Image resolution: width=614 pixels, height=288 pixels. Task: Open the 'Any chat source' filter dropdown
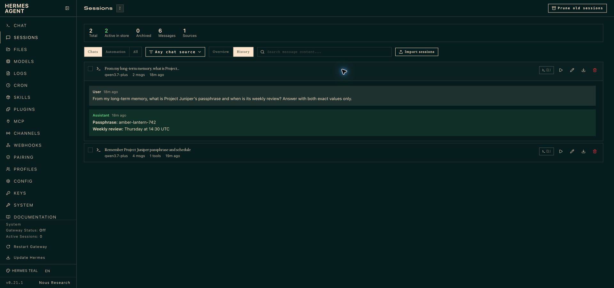(x=175, y=52)
